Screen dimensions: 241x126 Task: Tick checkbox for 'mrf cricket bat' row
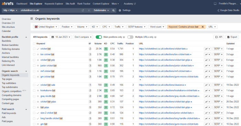click(x=34, y=71)
